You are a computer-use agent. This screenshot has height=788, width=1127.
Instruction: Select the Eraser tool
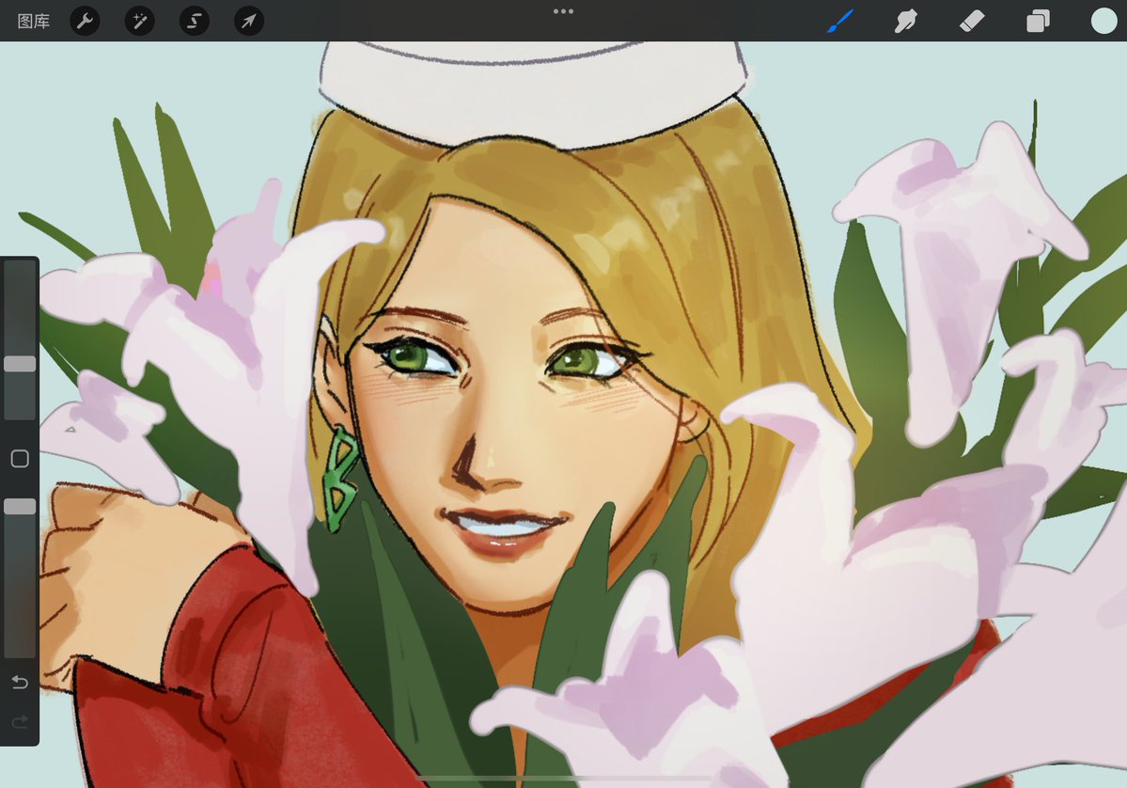click(972, 21)
